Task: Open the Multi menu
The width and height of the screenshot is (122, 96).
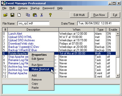Action: [12, 8]
